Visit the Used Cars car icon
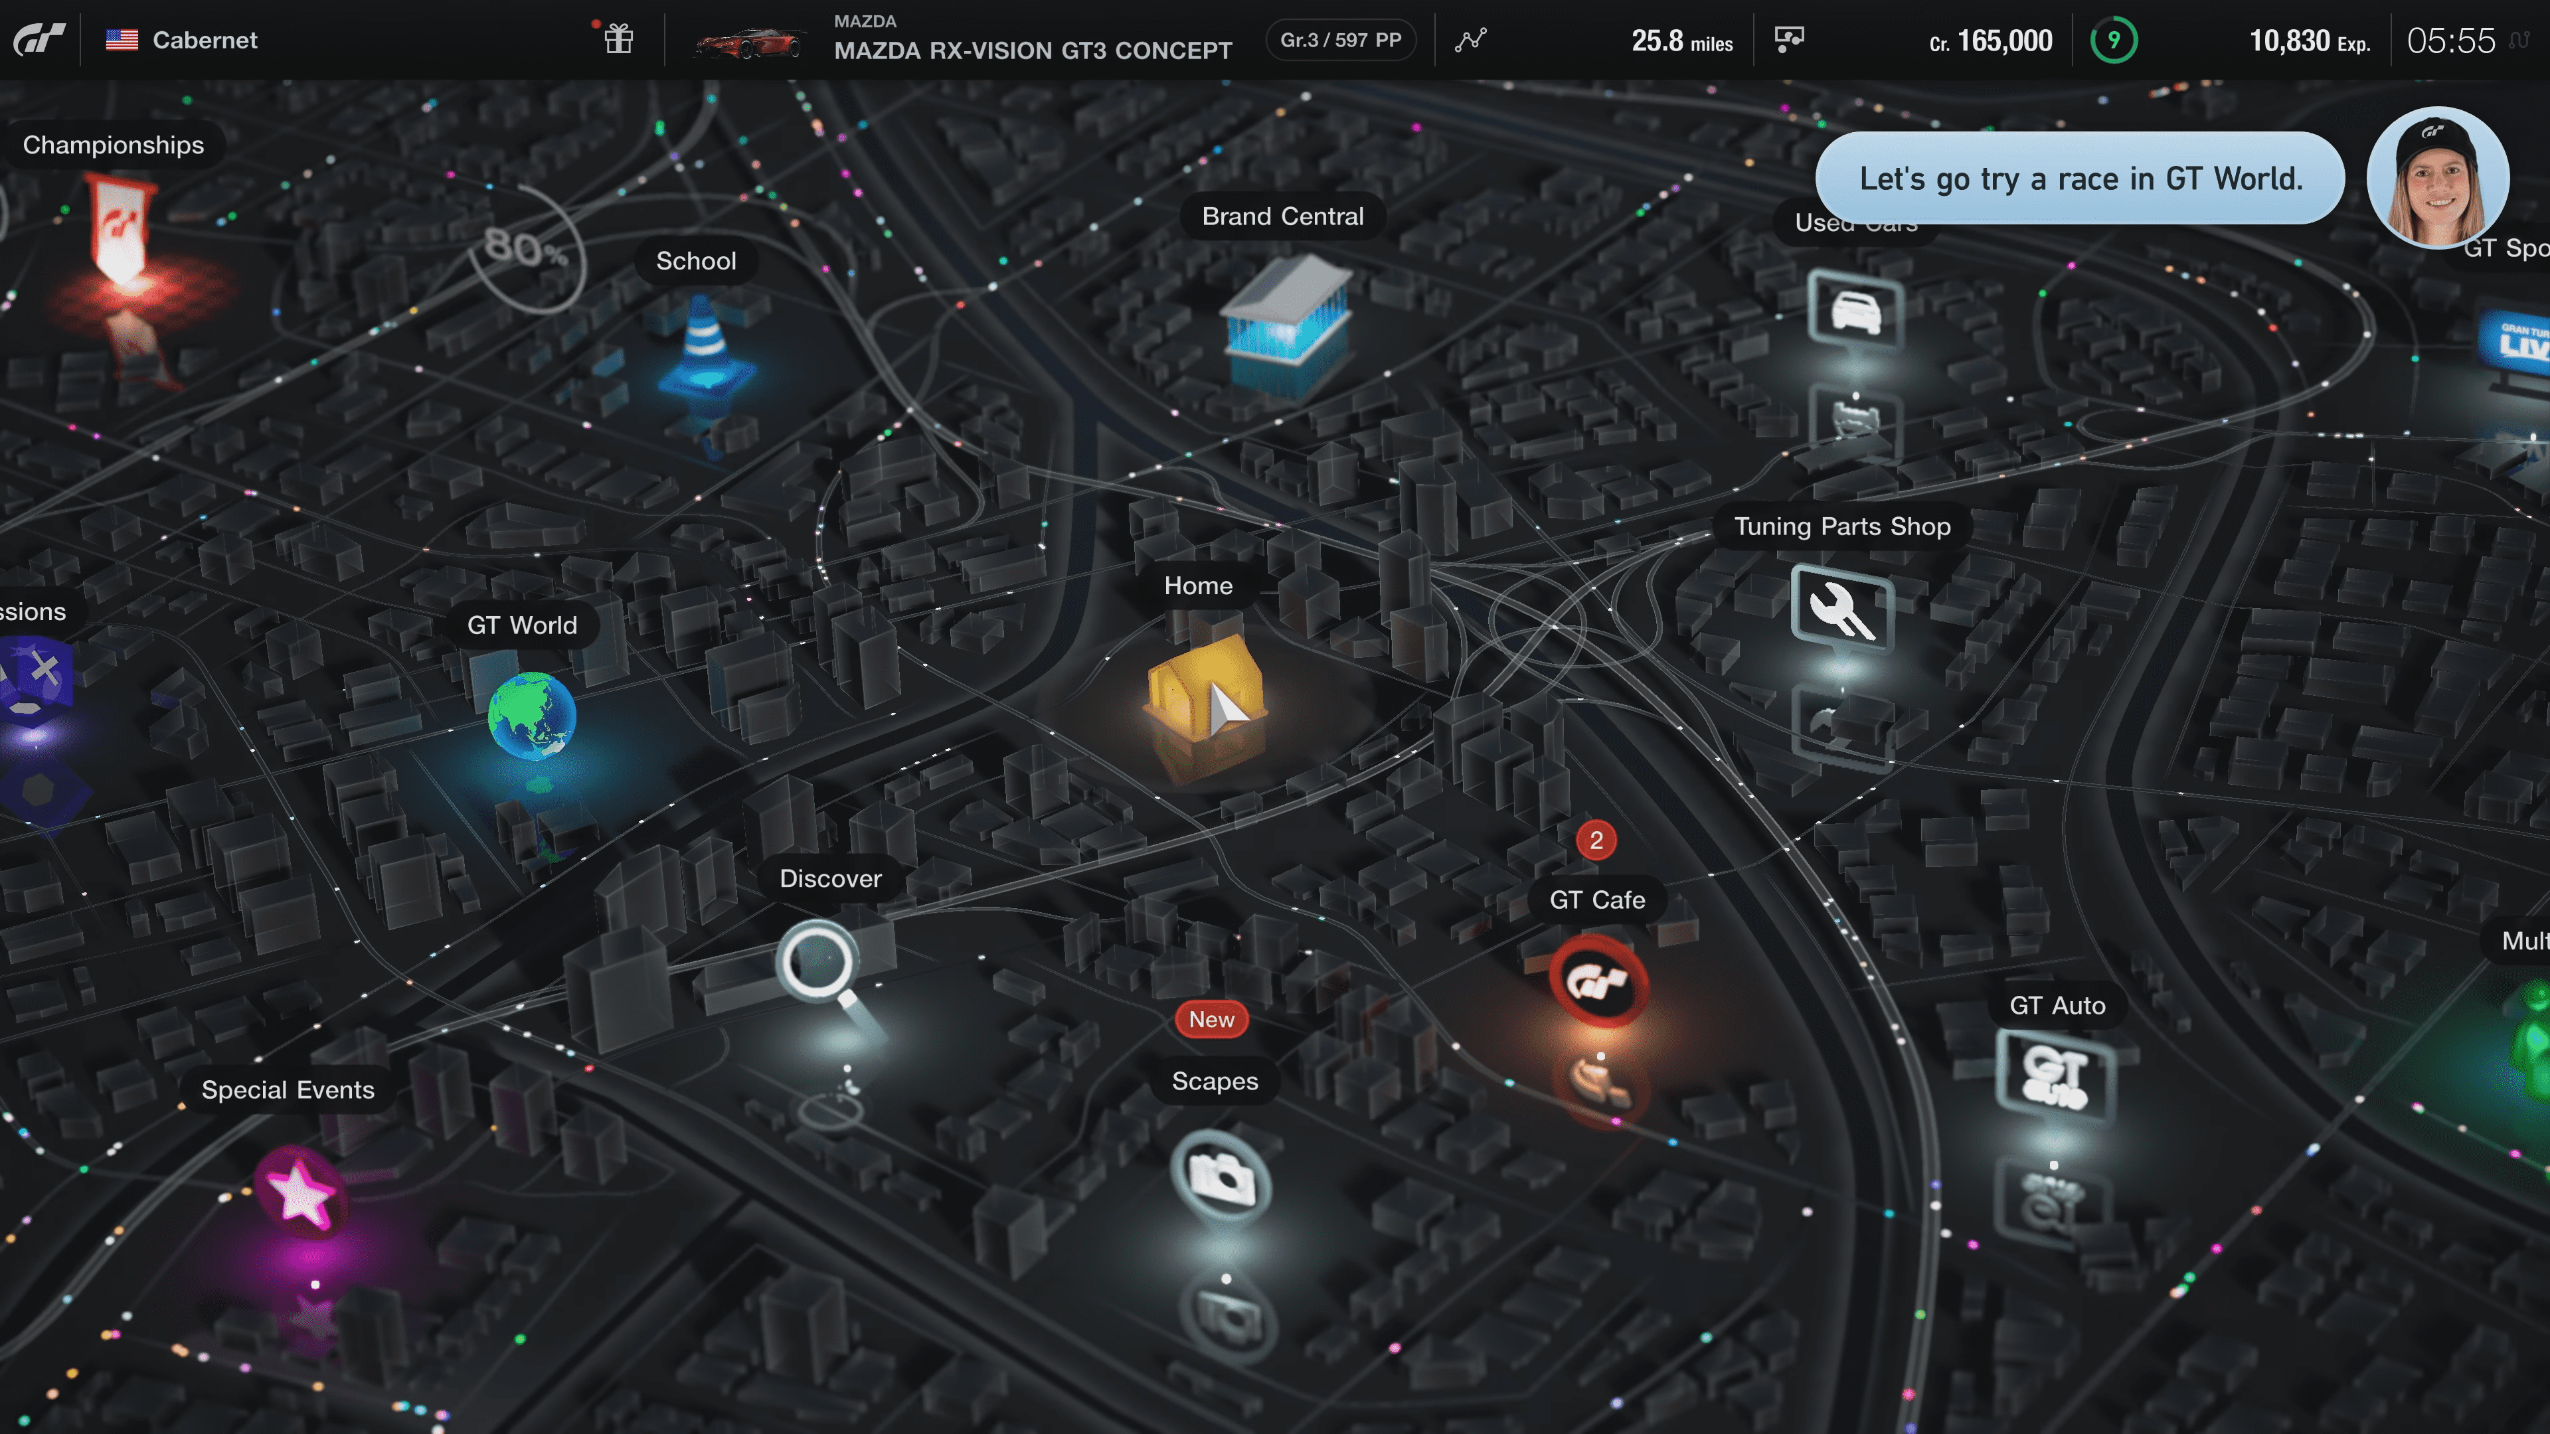The width and height of the screenshot is (2550, 1434). pyautogui.click(x=1856, y=312)
